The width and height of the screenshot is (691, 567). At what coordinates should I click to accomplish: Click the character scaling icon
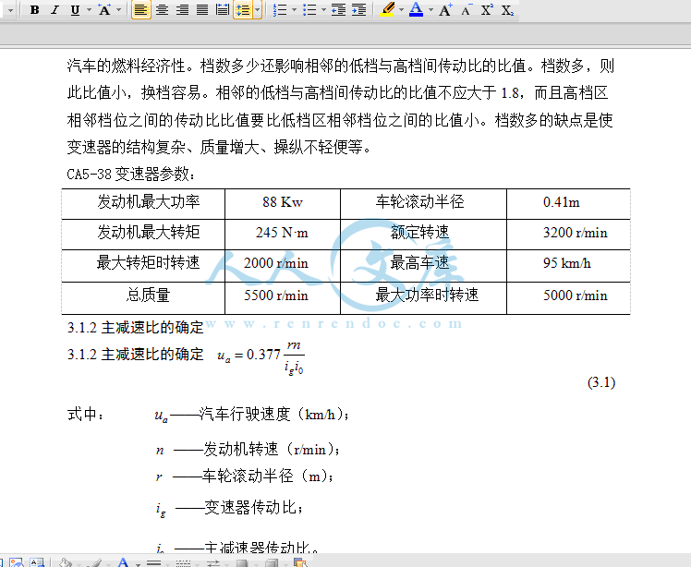(x=104, y=9)
